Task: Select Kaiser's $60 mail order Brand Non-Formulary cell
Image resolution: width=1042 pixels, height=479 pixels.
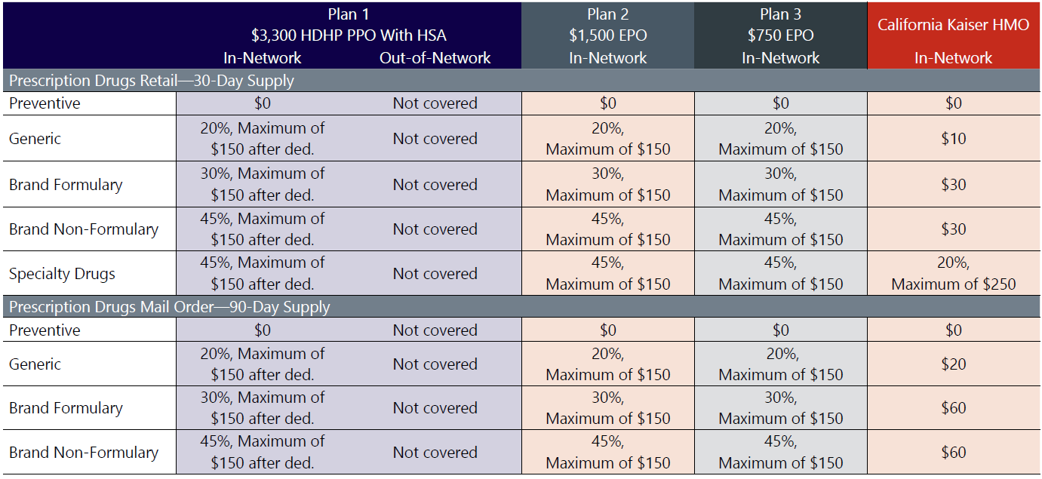Action: [x=954, y=453]
